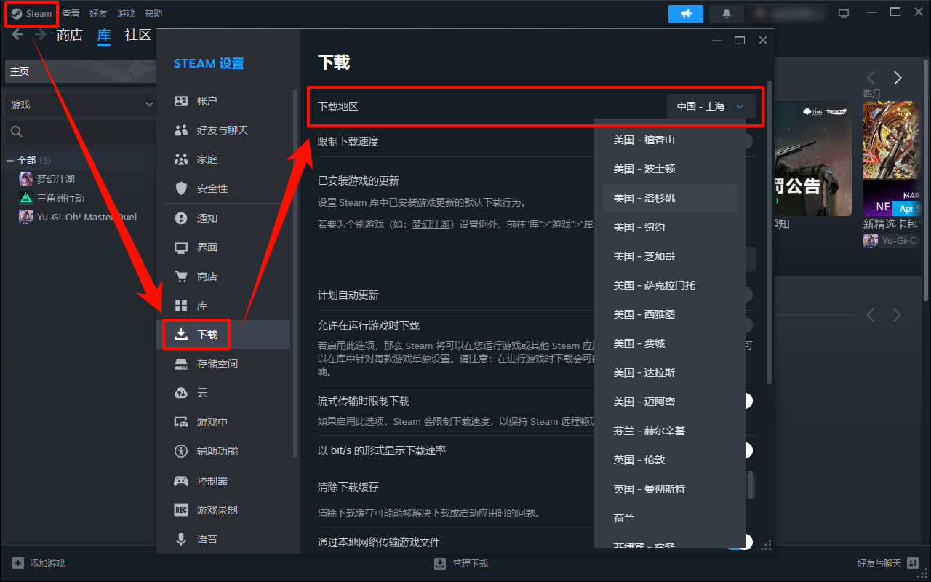Click the 管理下载 download icon
The width and height of the screenshot is (931, 582).
(x=440, y=563)
